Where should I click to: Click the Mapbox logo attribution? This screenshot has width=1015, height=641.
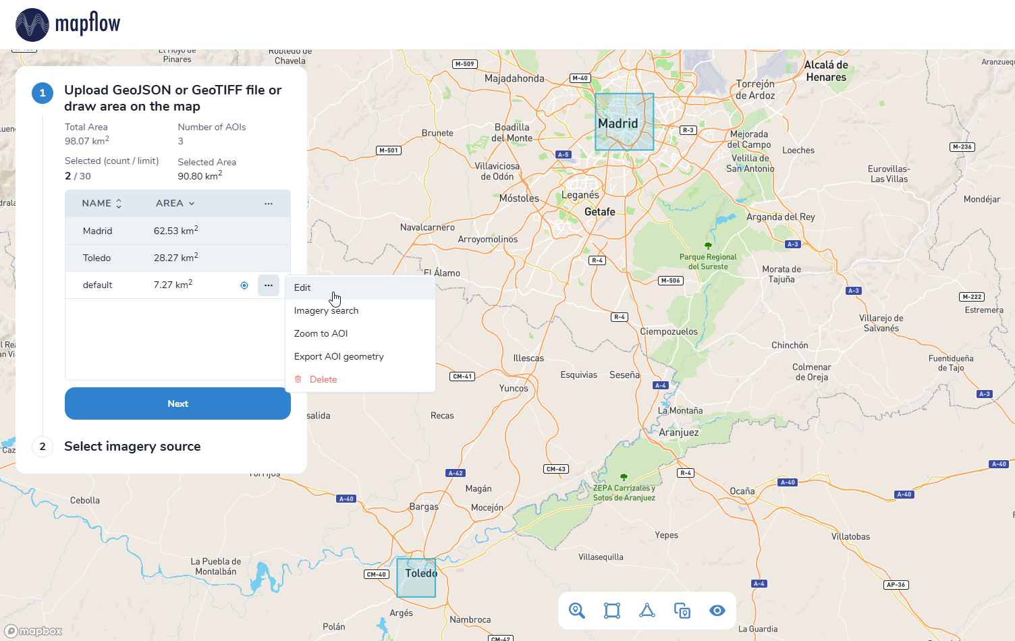pos(34,631)
